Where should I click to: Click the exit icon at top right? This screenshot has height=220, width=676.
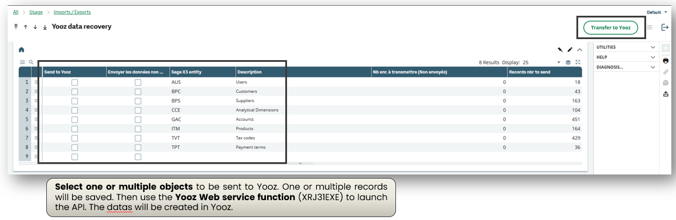click(x=664, y=27)
